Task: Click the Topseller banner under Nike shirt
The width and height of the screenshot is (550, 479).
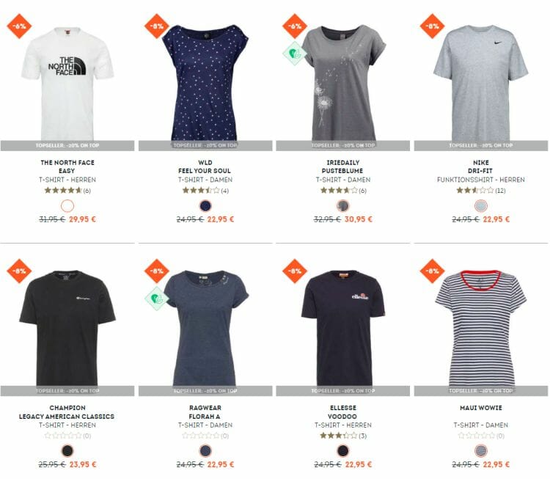Action: (x=481, y=145)
